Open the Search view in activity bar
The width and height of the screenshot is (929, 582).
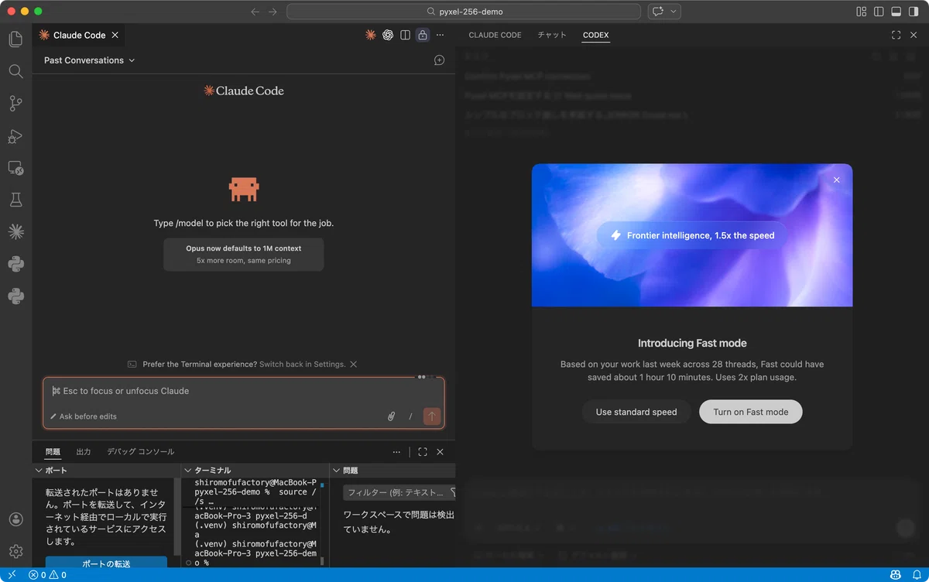[15, 71]
